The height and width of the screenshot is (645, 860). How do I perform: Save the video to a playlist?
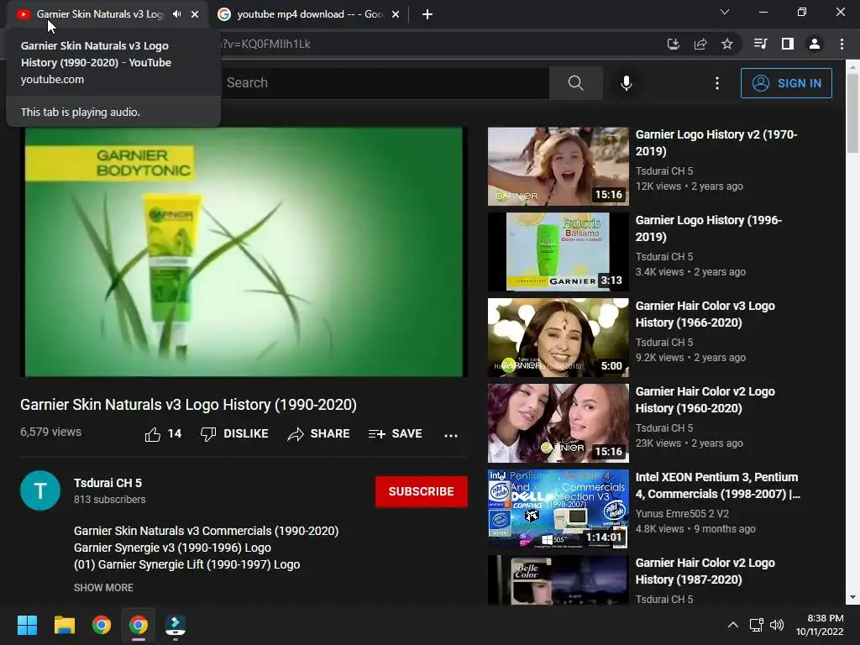pyautogui.click(x=396, y=434)
